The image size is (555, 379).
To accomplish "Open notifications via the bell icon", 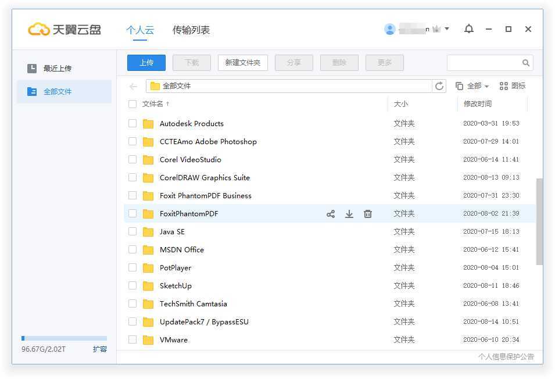I will (x=469, y=29).
